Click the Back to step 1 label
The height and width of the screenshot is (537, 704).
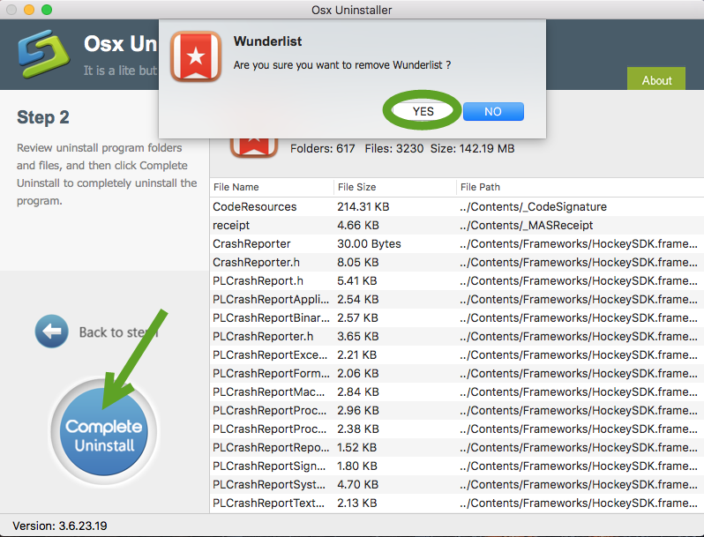118,332
